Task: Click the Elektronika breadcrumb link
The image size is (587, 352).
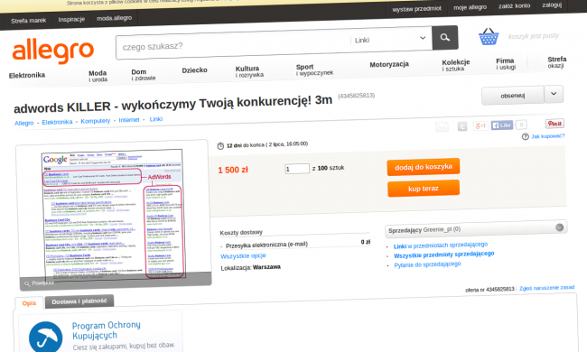Action: (57, 122)
